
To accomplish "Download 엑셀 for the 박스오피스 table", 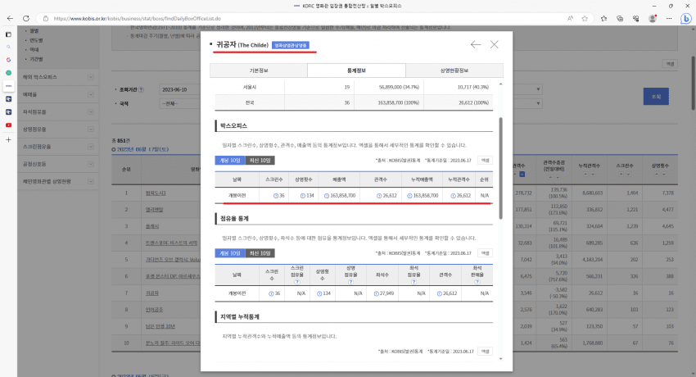I will pos(486,161).
